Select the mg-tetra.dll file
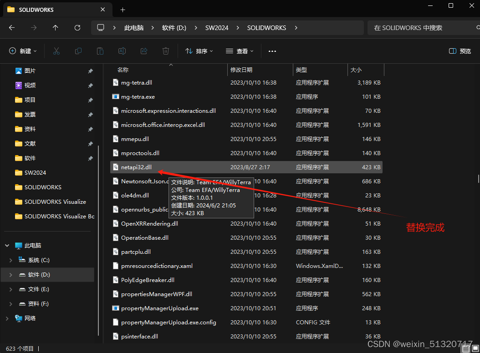This screenshot has width=480, height=353. (246, 83)
